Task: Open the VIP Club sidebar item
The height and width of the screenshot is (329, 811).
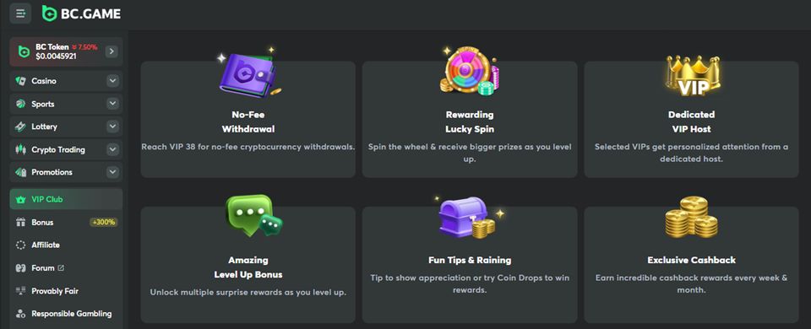Action: 66,199
